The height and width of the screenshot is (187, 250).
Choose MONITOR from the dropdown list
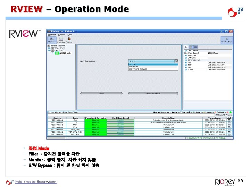coord(153,66)
